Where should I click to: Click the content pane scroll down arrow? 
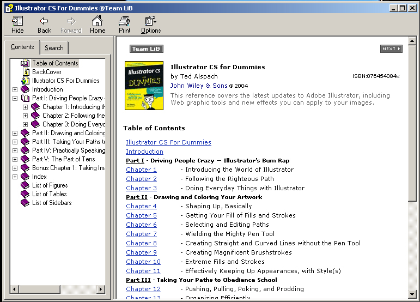pyautogui.click(x=412, y=294)
